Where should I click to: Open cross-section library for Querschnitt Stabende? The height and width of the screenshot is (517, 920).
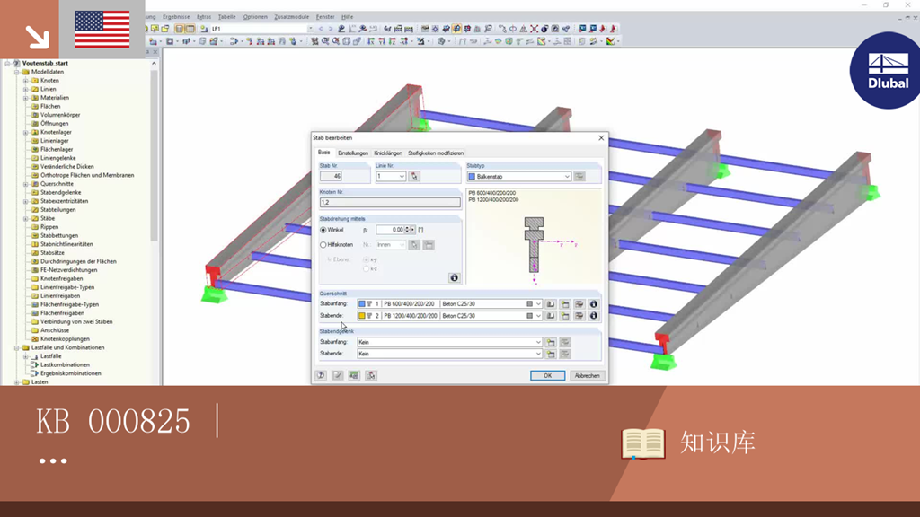(x=551, y=316)
